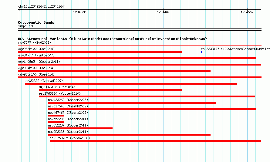Click the right arrow end of ruler
The image size is (270, 162).
tap(260, 9)
